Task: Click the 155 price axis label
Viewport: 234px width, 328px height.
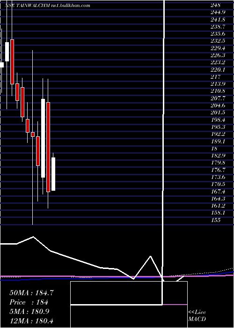Action: pos(215,220)
